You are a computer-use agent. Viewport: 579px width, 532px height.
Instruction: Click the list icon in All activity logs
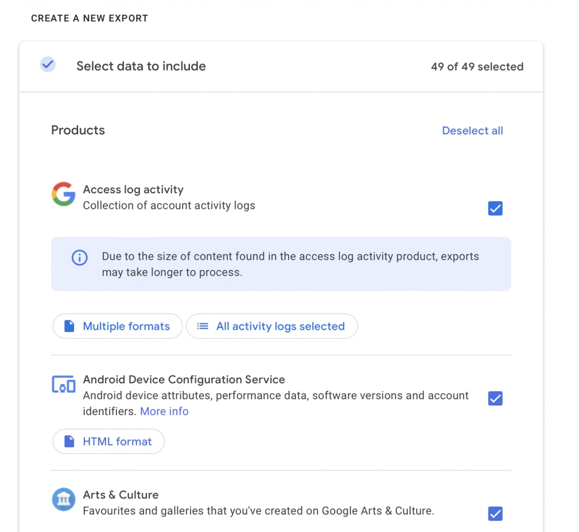tap(202, 326)
